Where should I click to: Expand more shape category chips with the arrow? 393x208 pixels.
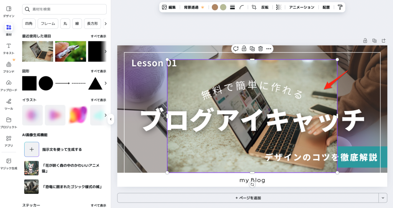click(x=106, y=24)
